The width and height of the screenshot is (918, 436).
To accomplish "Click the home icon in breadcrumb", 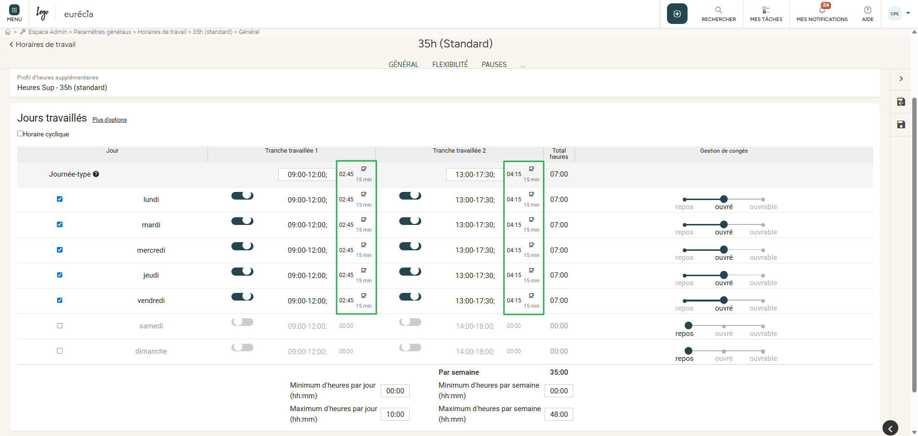I will click(8, 32).
